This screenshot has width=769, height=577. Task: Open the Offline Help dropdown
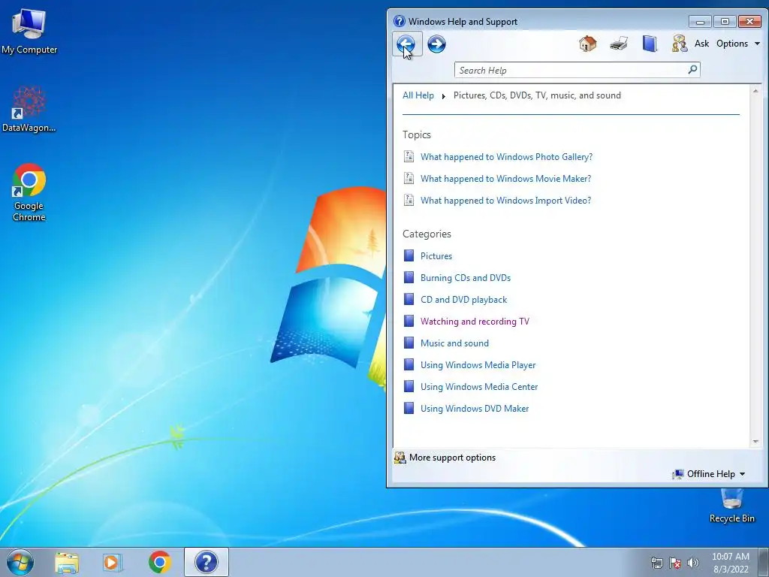pos(709,474)
